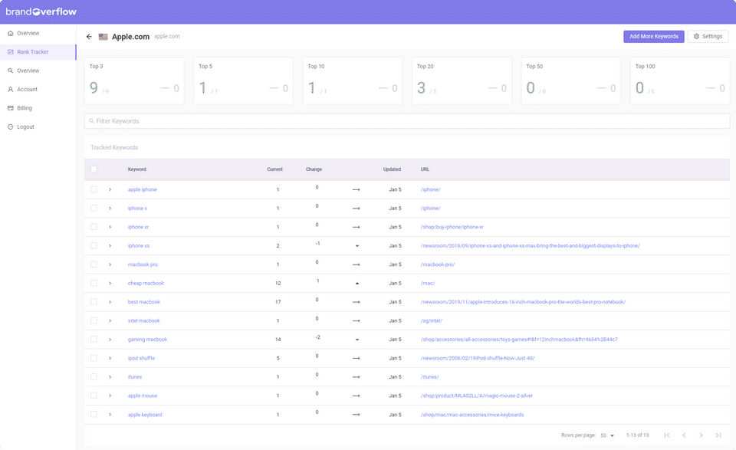Click the macbook pro keyword link
This screenshot has width=736, height=450.
[x=143, y=264]
